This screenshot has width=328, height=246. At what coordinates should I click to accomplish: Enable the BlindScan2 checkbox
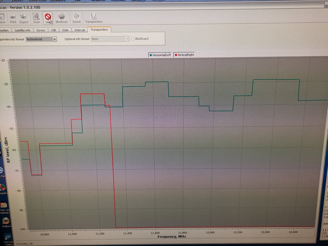[132, 39]
